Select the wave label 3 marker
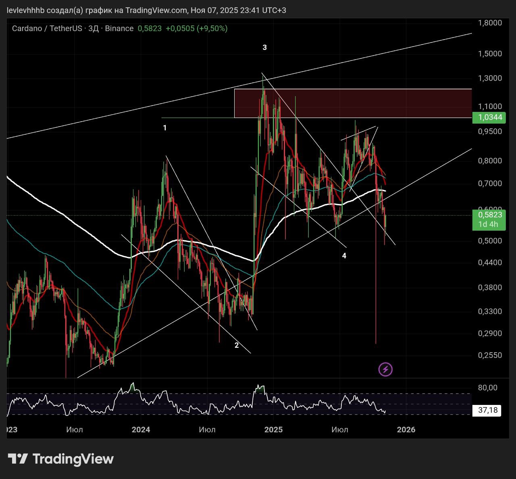This screenshot has width=516, height=479. tap(264, 47)
